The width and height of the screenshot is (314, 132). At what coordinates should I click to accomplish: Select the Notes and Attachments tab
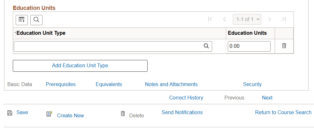[x=171, y=84]
